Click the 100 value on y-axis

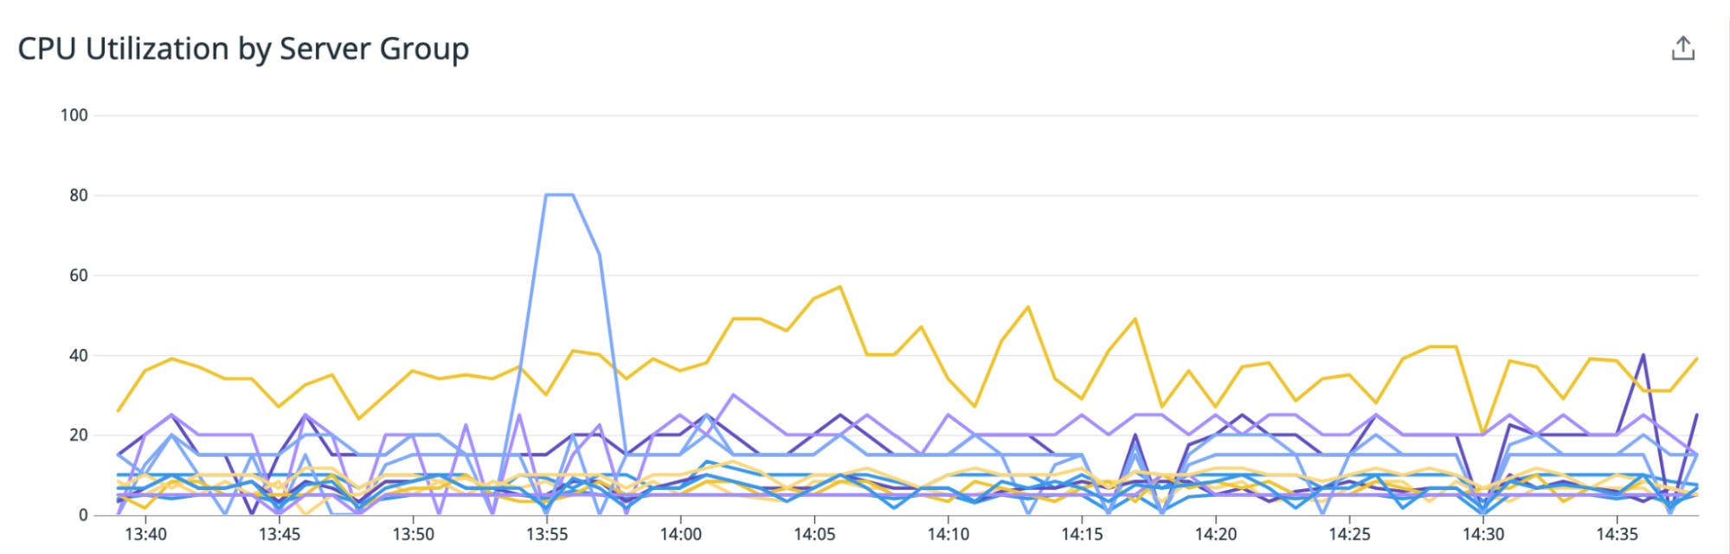click(x=74, y=113)
